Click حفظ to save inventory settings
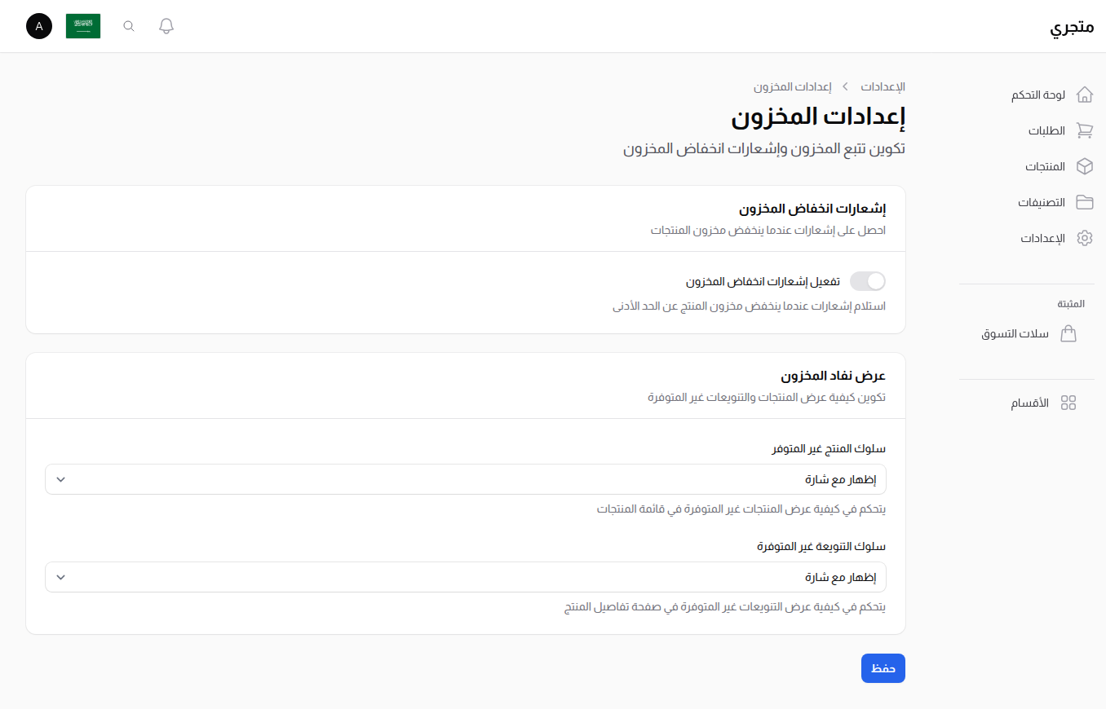This screenshot has height=709, width=1106. [883, 667]
